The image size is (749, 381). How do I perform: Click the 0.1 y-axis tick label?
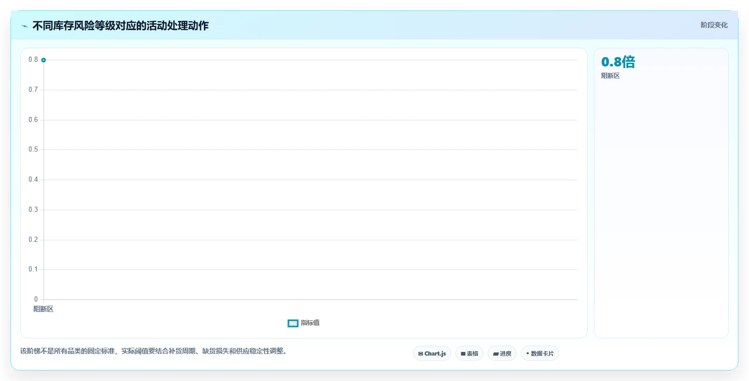33,269
